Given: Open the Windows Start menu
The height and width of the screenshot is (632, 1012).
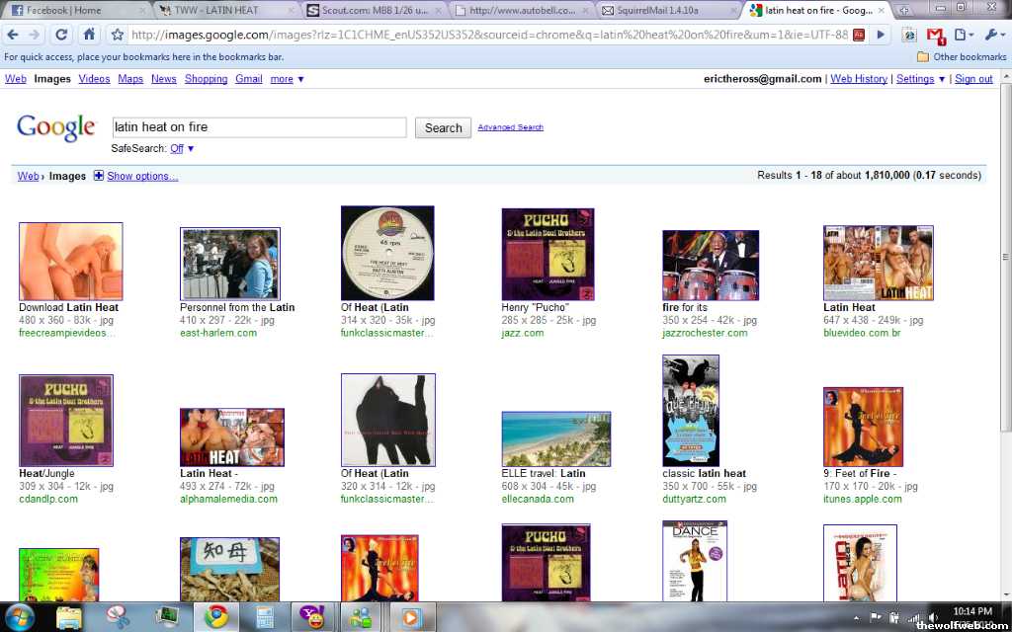Looking at the screenshot, I should pyautogui.click(x=19, y=617).
